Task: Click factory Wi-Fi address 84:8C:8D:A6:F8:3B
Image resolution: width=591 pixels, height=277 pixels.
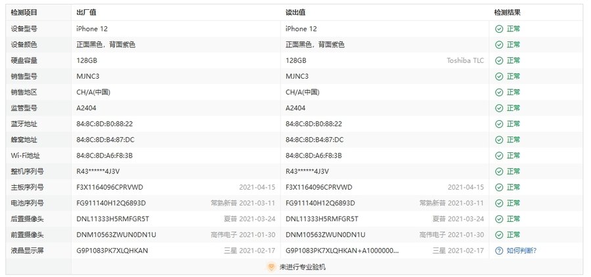Action: tap(104, 156)
